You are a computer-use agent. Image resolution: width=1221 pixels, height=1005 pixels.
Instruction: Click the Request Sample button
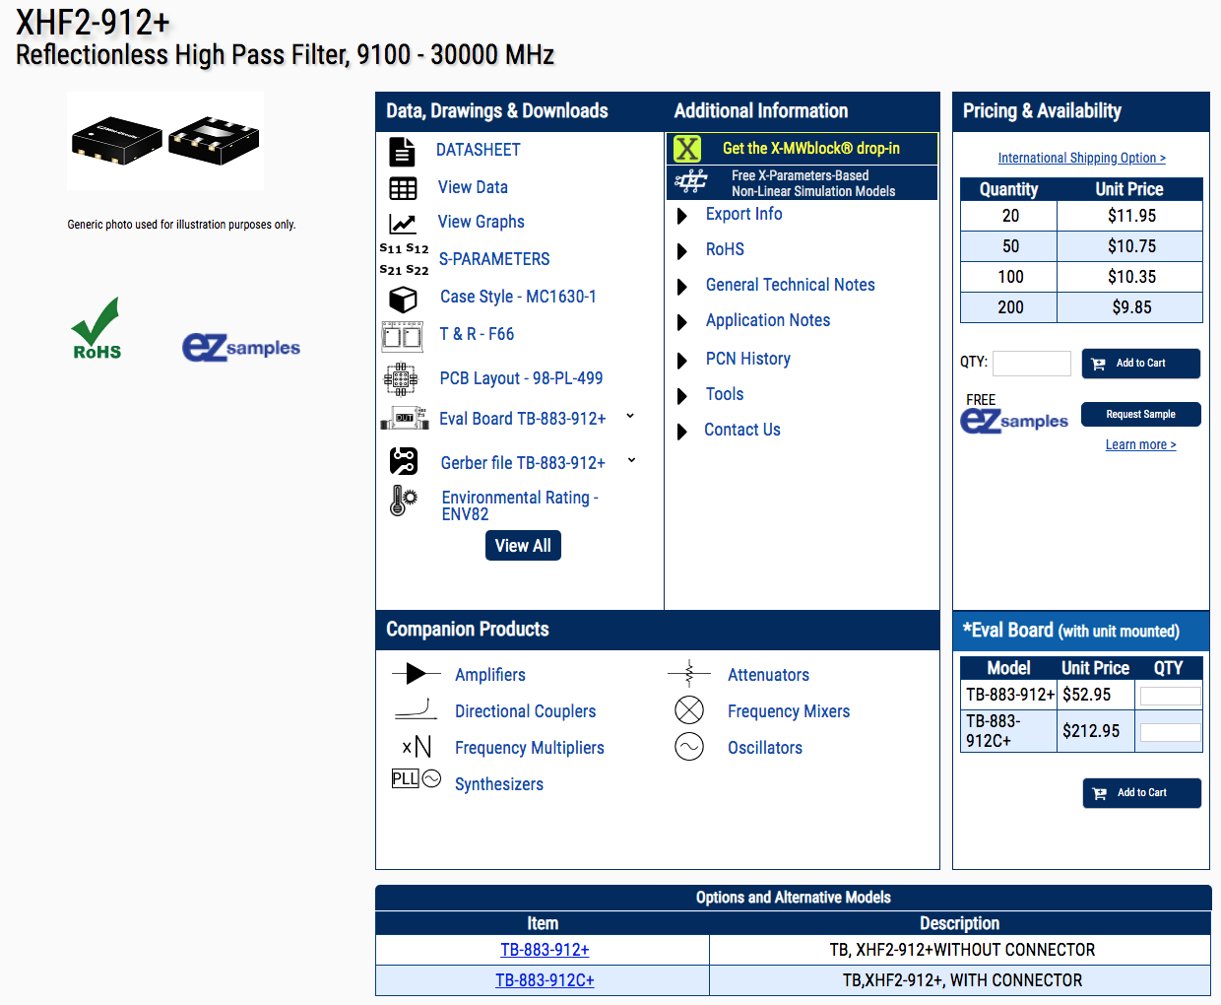pos(1140,415)
